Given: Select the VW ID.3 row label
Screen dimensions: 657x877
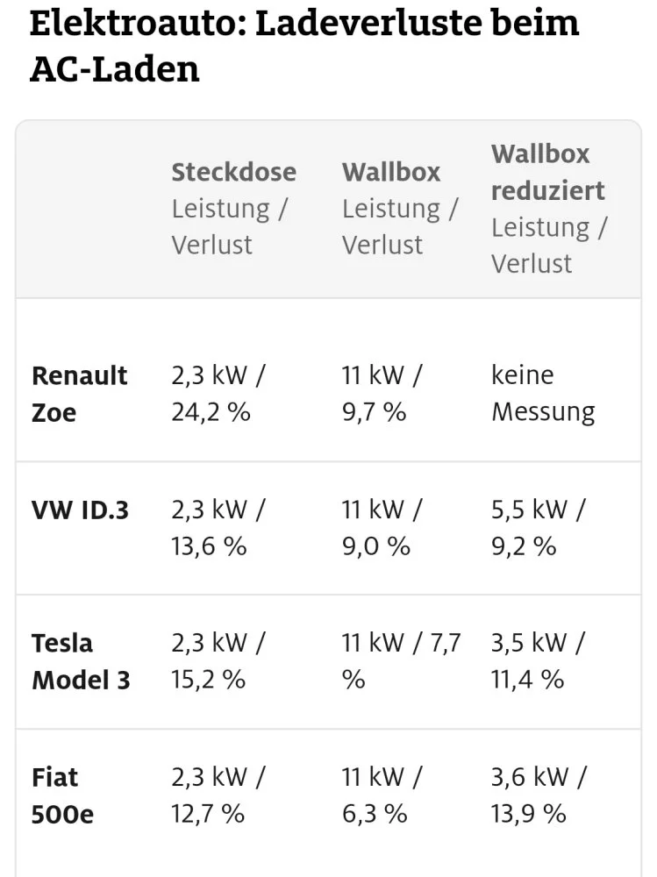Looking at the screenshot, I should 80,510.
